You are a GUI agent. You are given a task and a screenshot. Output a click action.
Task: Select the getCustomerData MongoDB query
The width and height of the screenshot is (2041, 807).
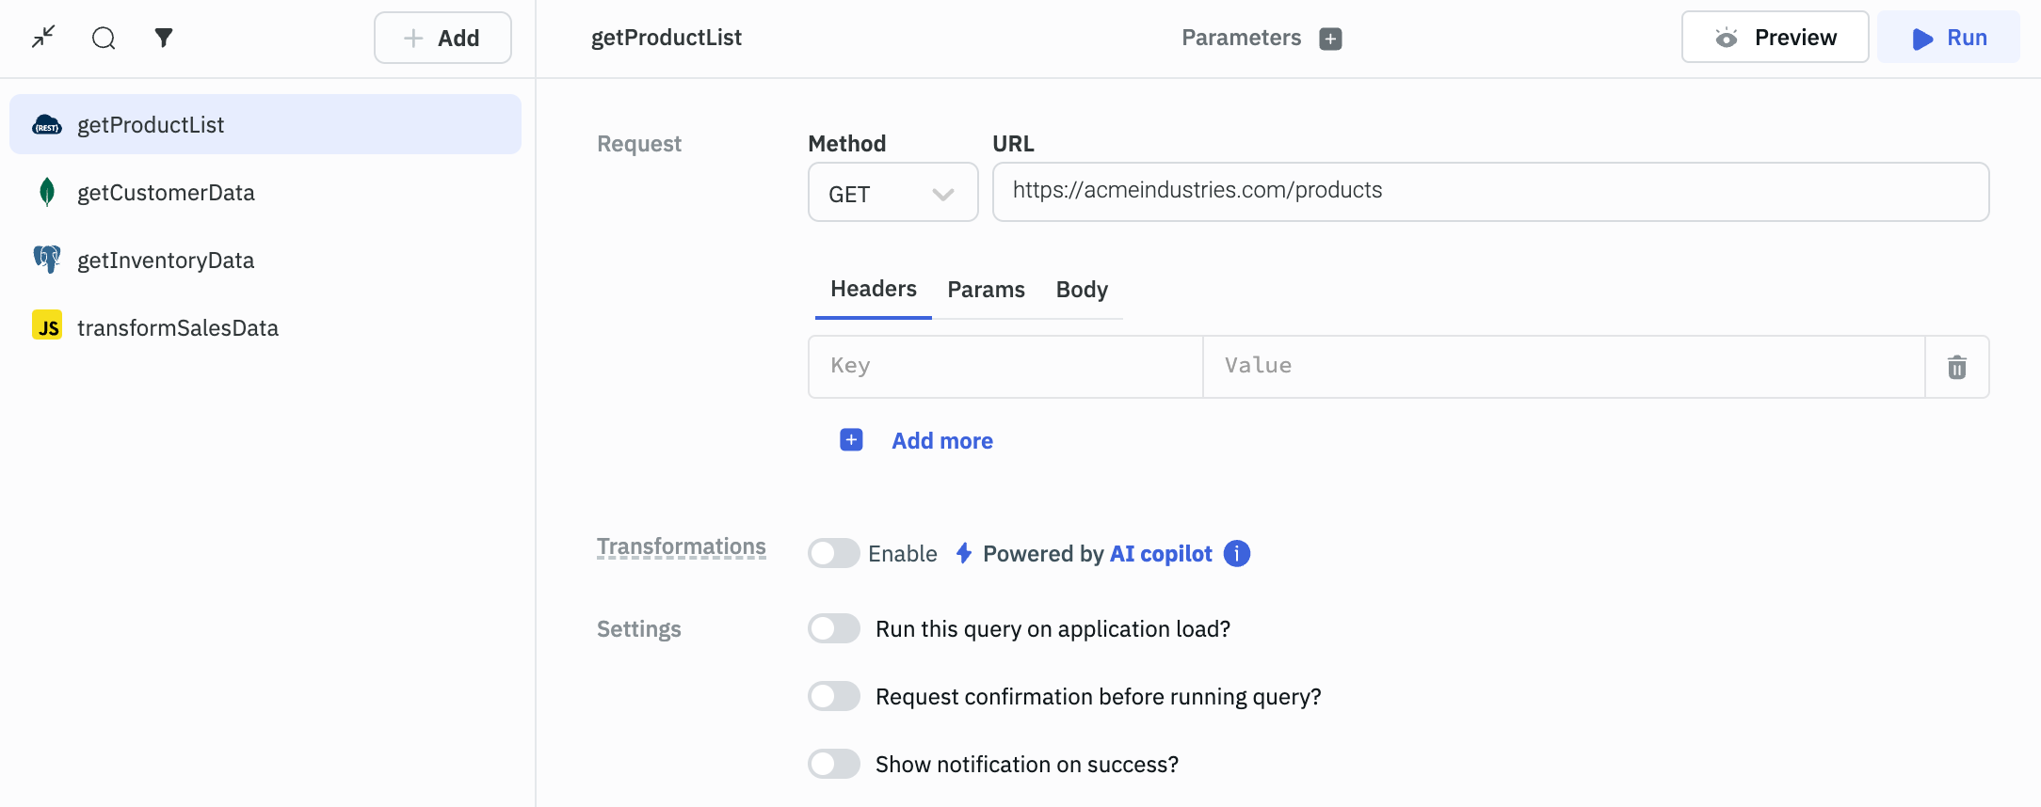(x=166, y=193)
